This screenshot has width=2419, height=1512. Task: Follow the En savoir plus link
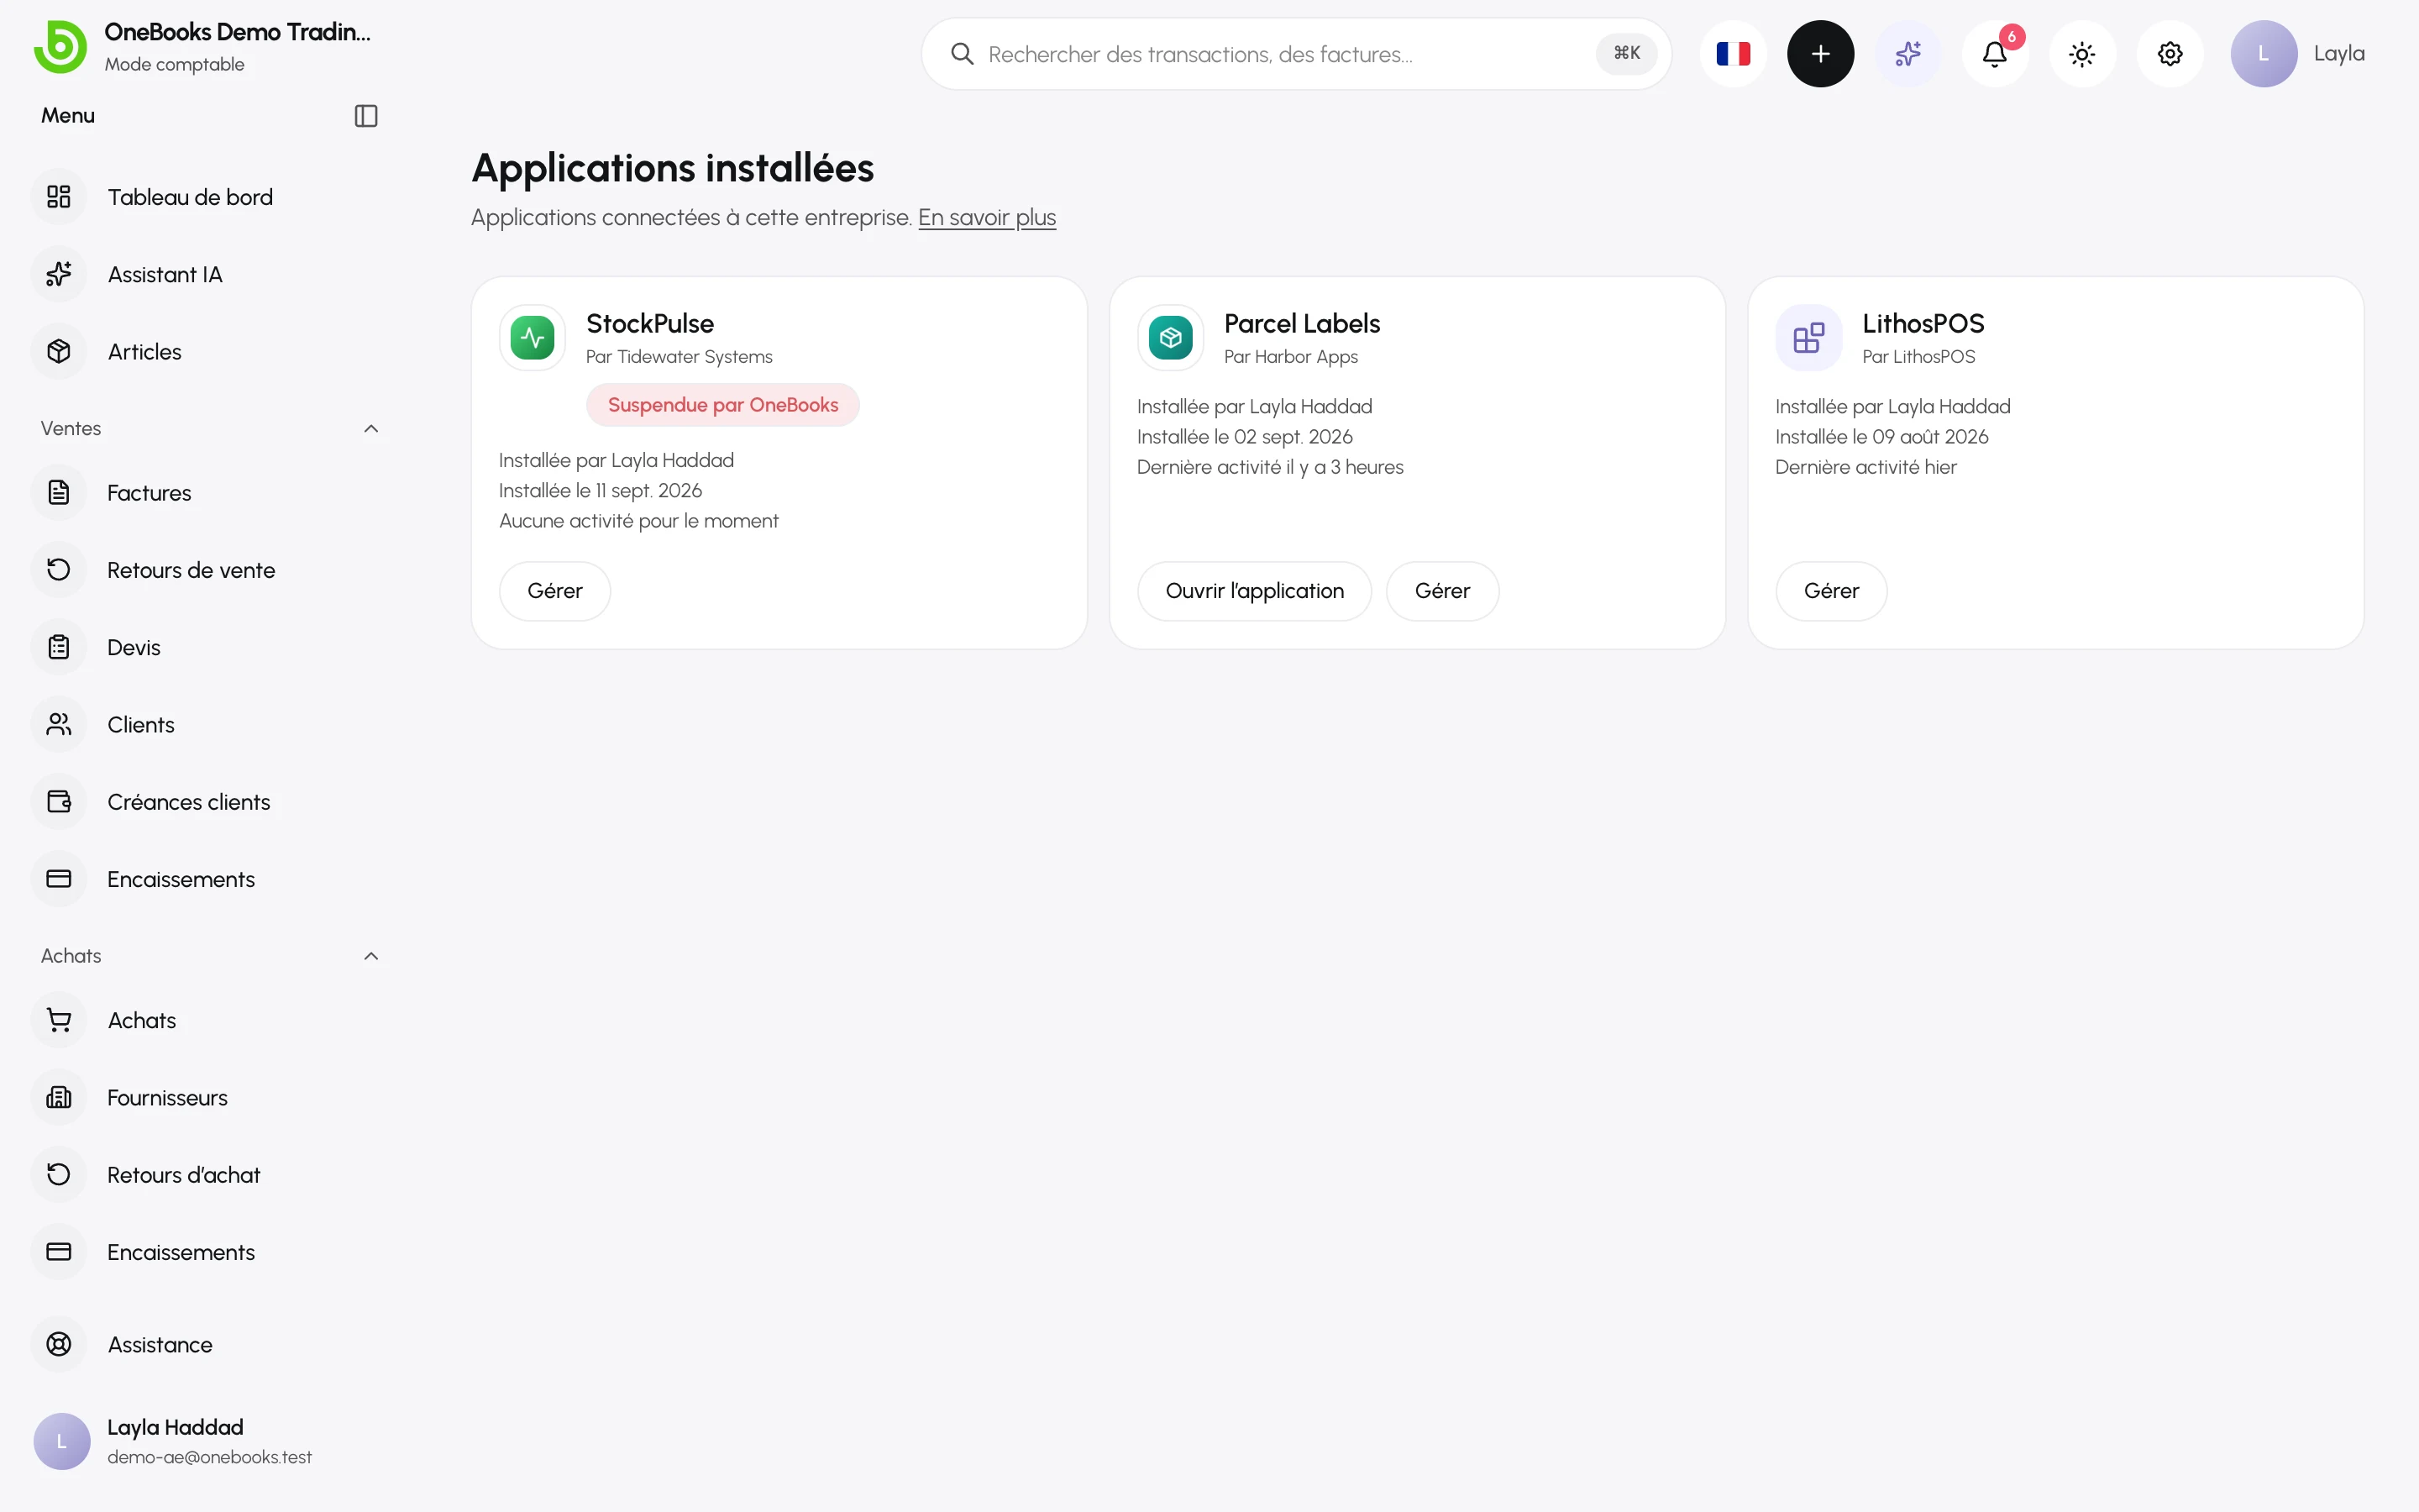[987, 218]
